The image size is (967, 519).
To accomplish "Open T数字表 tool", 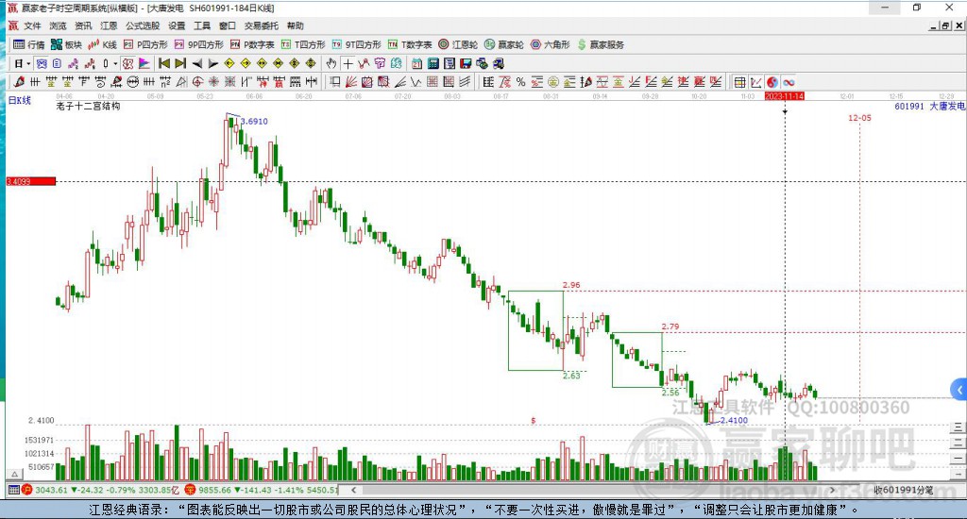I will [x=410, y=44].
